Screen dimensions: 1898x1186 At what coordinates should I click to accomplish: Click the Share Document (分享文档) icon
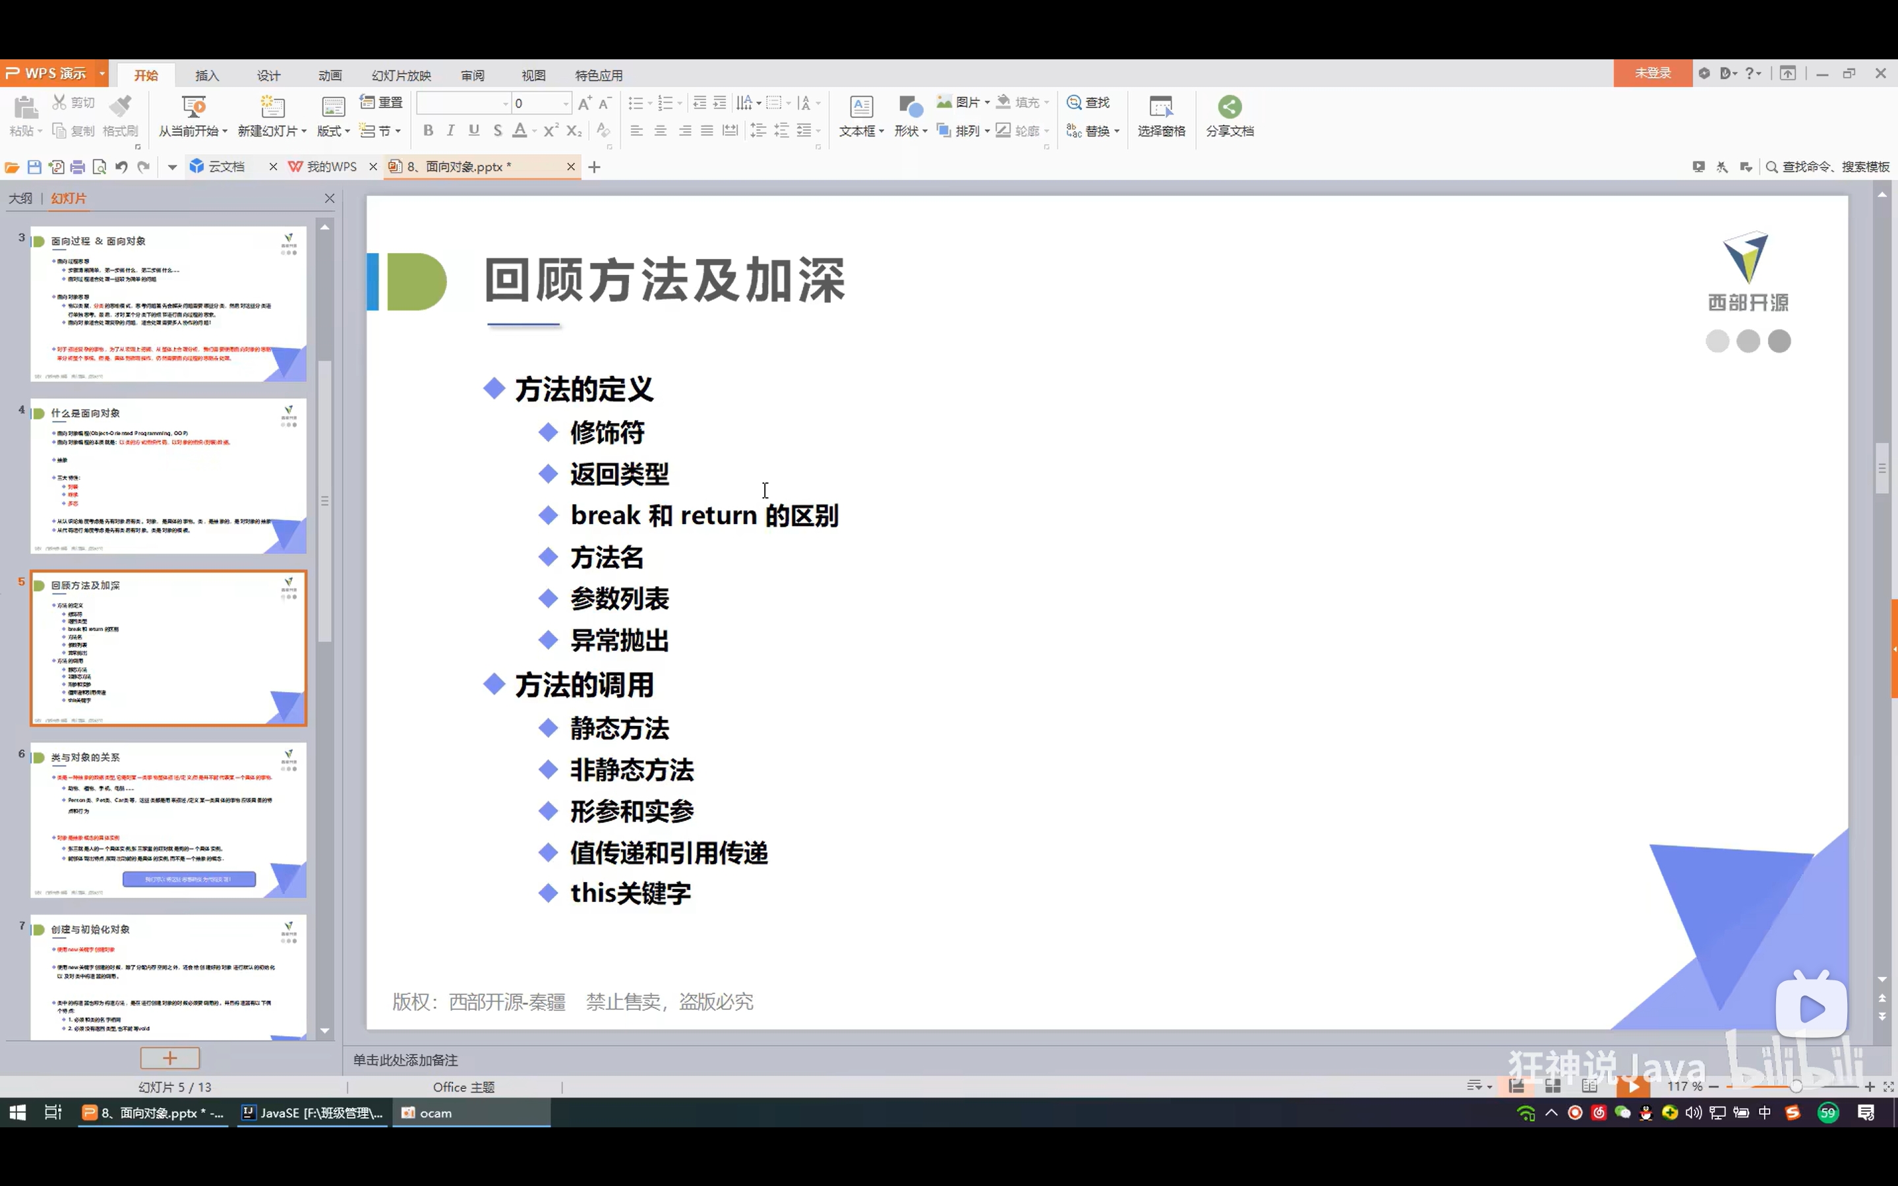[x=1229, y=107]
